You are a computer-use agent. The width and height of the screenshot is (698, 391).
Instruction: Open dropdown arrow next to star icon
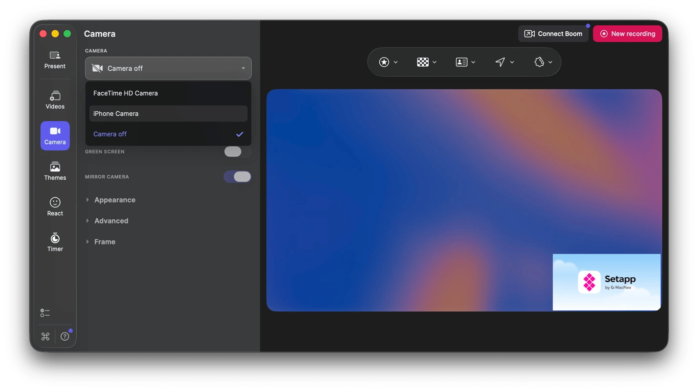tap(396, 62)
